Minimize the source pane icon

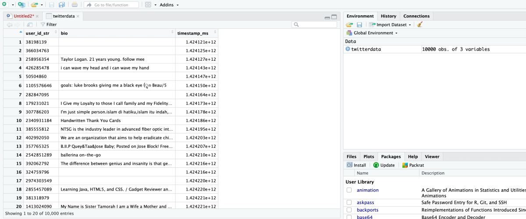click(327, 17)
